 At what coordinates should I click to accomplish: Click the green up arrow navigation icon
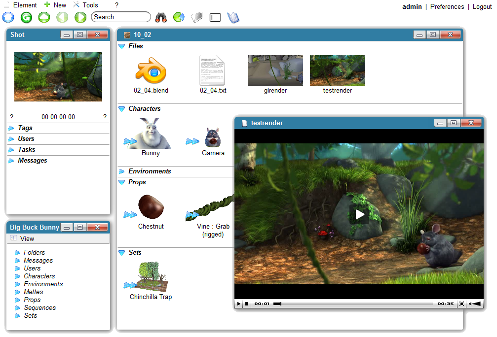44,17
